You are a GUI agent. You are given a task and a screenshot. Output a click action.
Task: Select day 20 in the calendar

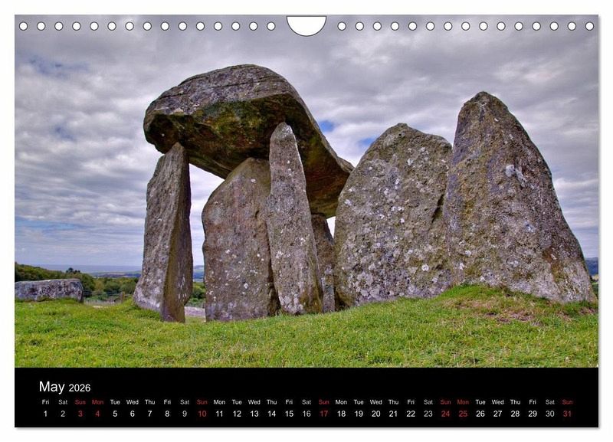tap(376, 414)
